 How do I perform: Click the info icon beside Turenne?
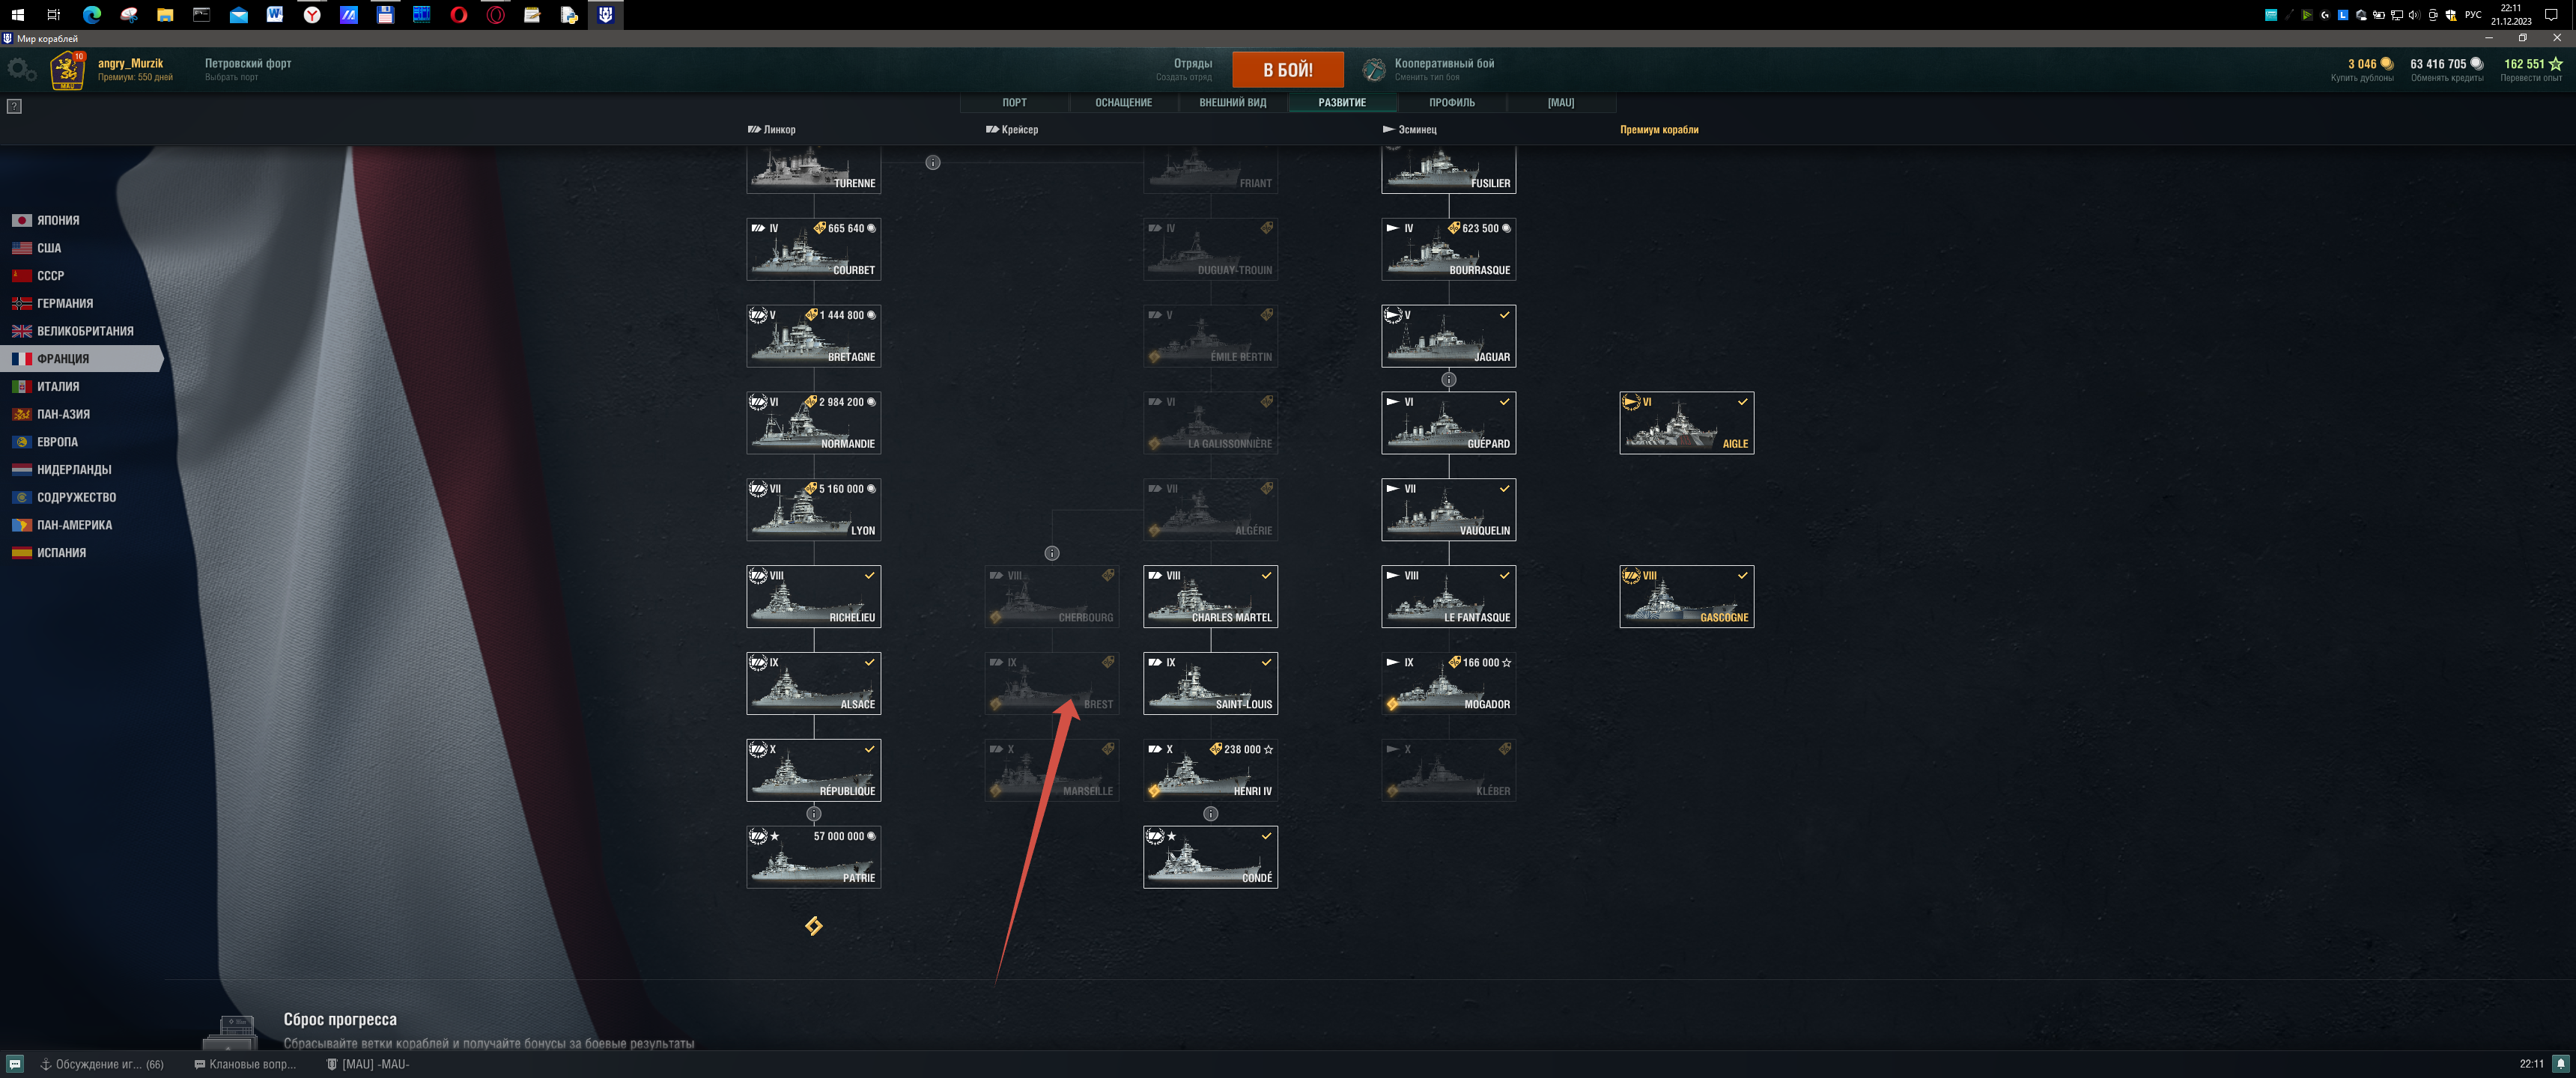(933, 162)
